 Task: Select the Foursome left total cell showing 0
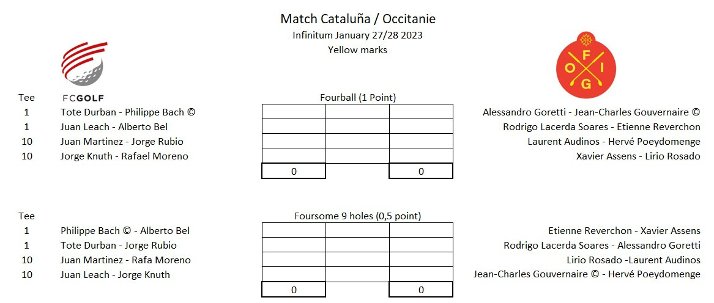click(x=294, y=290)
